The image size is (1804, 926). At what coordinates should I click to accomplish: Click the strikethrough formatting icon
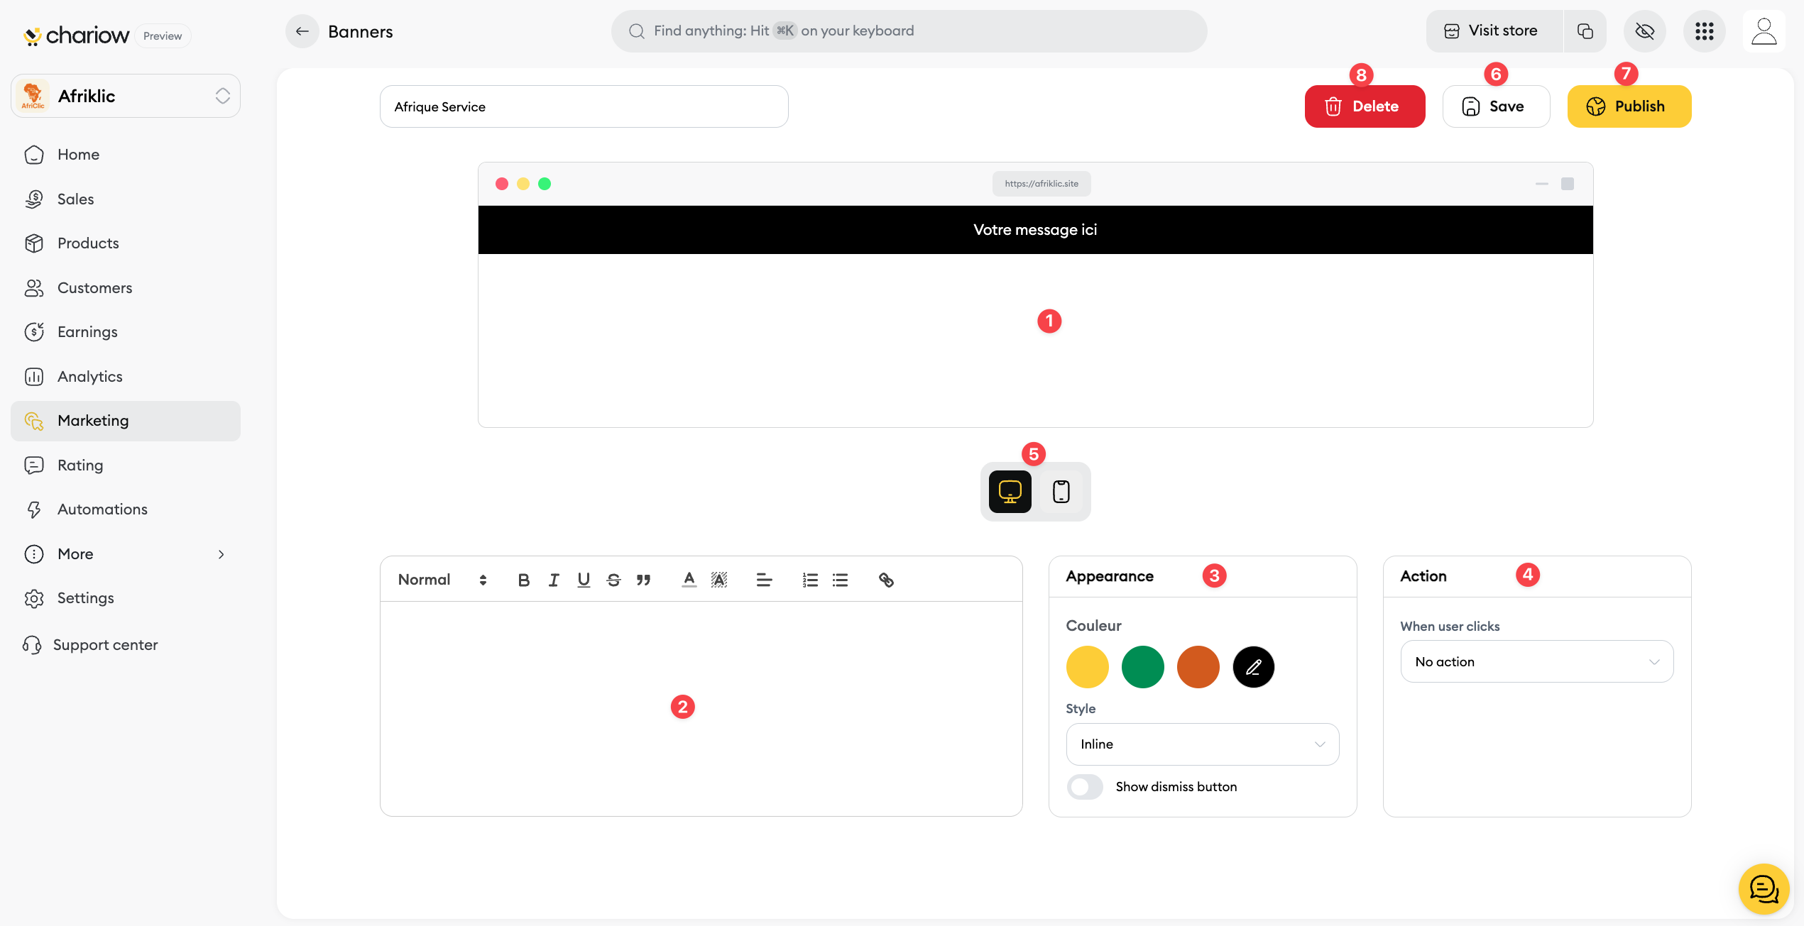coord(613,580)
